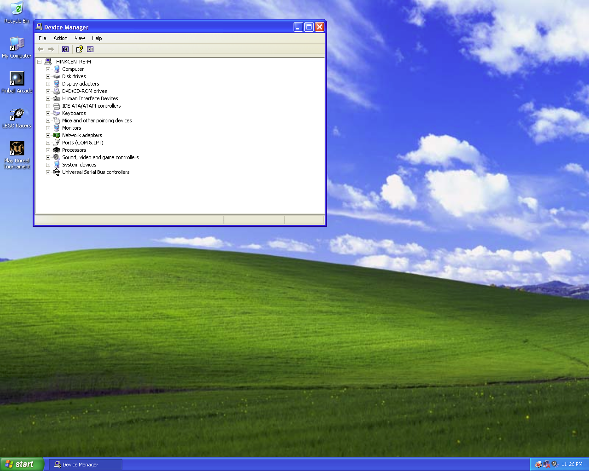Viewport: 589px width, 471px height.
Task: Select the 'Computer' tree label
Action: click(73, 69)
